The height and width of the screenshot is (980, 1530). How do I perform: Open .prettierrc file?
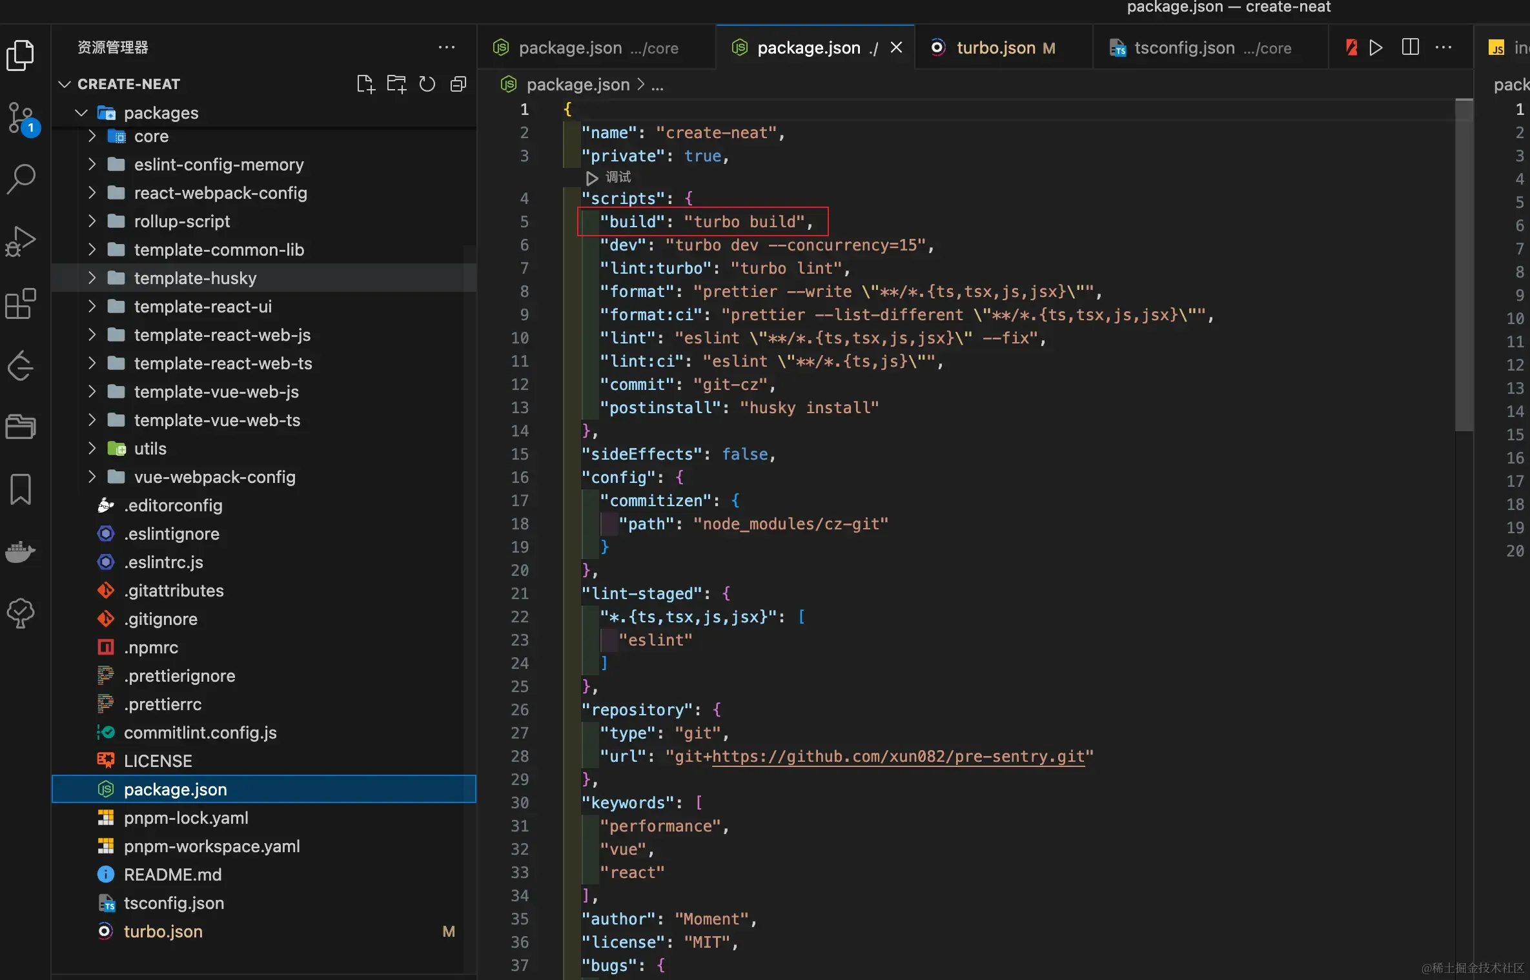click(263, 704)
